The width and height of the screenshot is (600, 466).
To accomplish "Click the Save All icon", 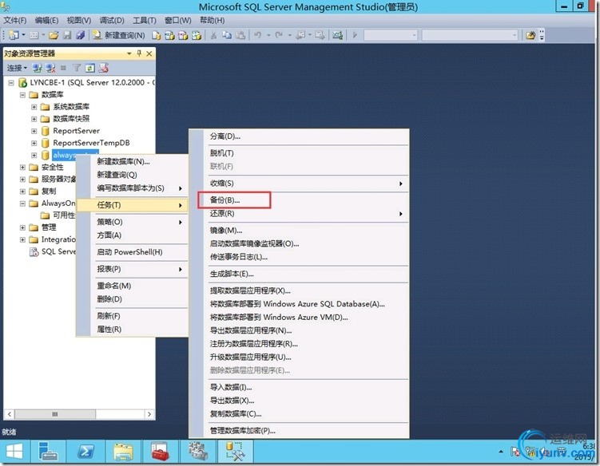I will pos(81,35).
